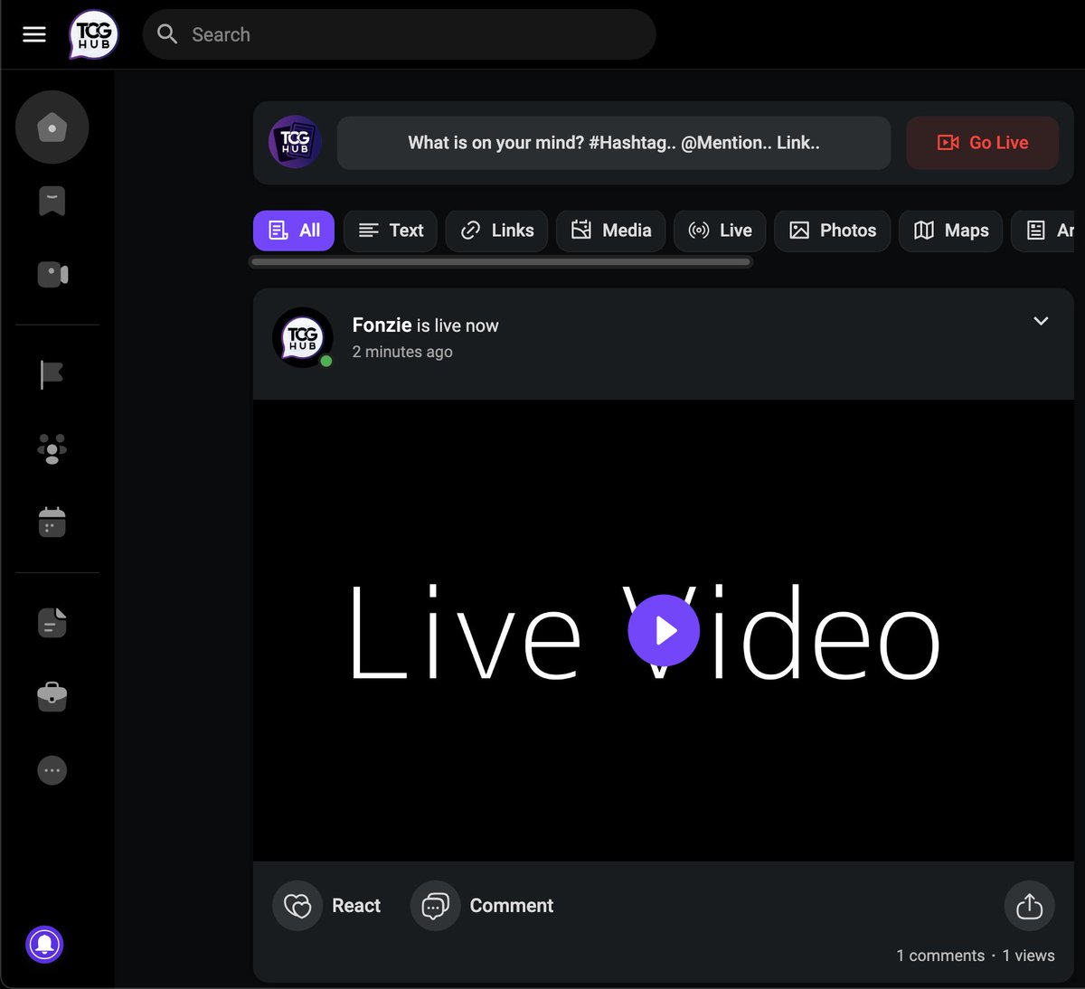Open saved bookmarks in the sidebar
Screen dimensions: 1085x989
[x=52, y=201]
